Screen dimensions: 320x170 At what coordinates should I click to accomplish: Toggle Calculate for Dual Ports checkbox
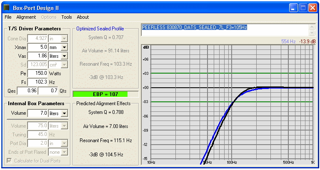point(9,160)
